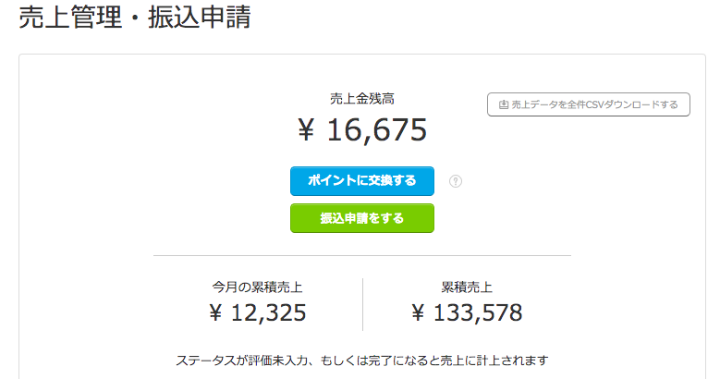Click the 振込申請 part of the heading
Viewport: 720px width, 379px height.
tap(200, 18)
